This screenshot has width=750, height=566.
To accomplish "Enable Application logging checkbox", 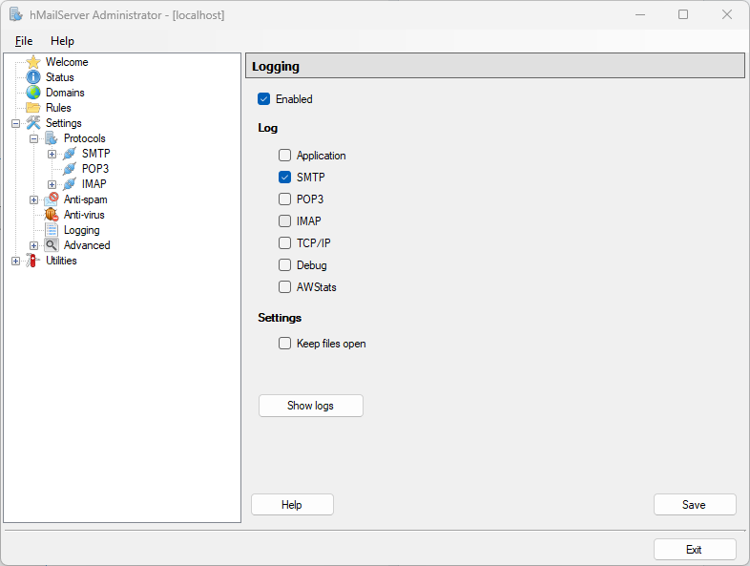I will tap(284, 155).
